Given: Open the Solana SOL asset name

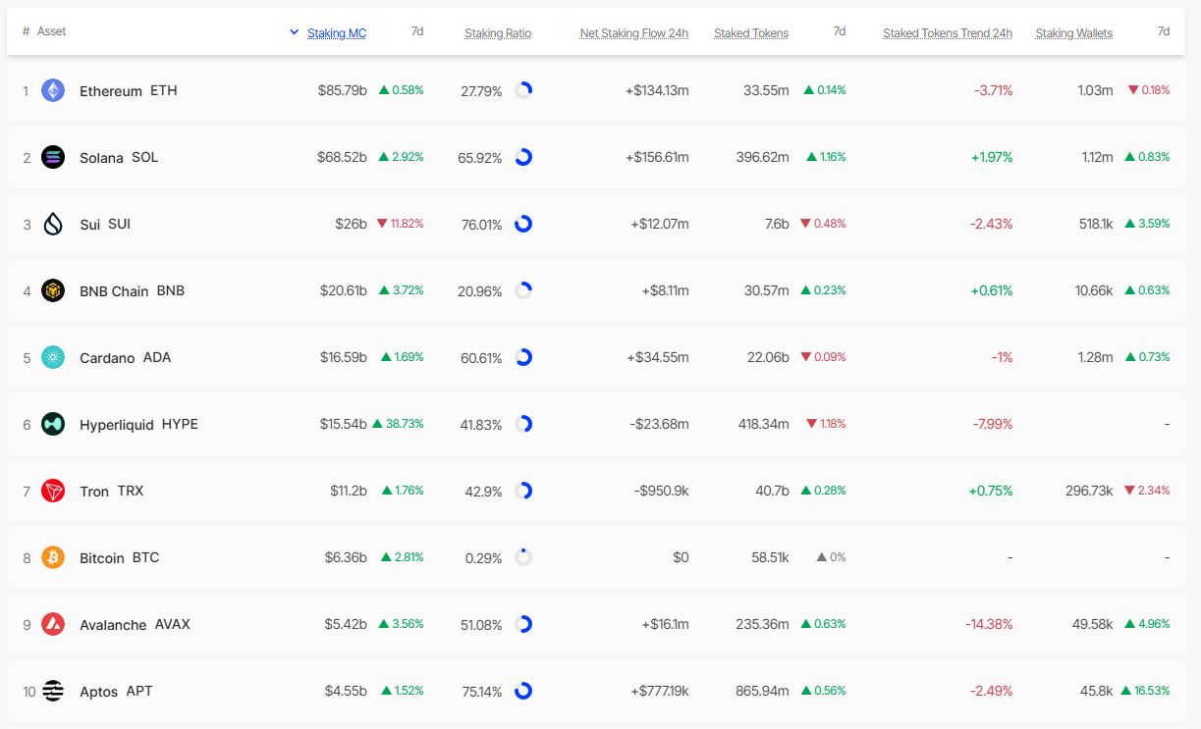Looking at the screenshot, I should (119, 157).
